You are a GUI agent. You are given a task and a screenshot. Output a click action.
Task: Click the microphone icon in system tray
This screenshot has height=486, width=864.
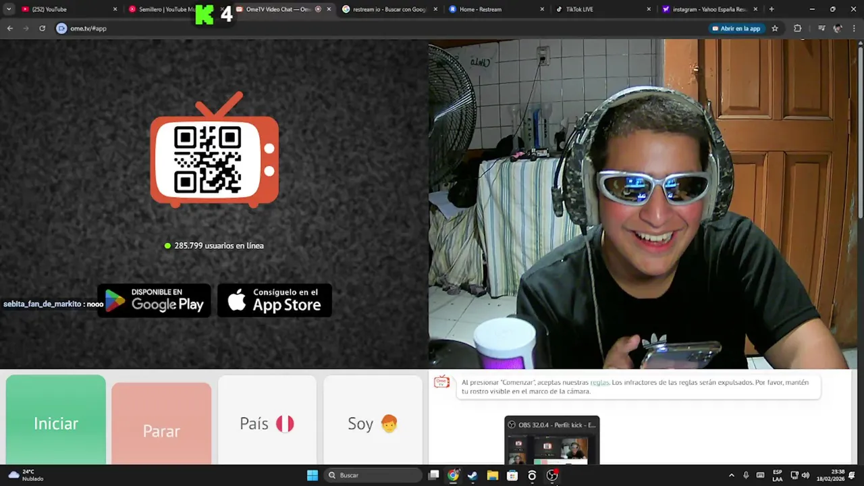[x=746, y=475]
